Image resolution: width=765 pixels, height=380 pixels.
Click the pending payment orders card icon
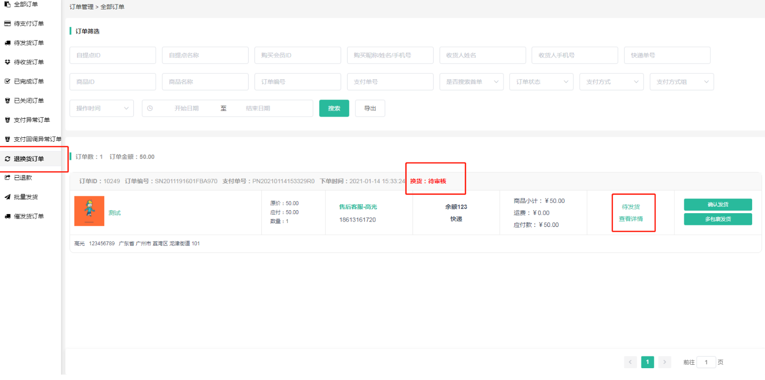[x=7, y=24]
